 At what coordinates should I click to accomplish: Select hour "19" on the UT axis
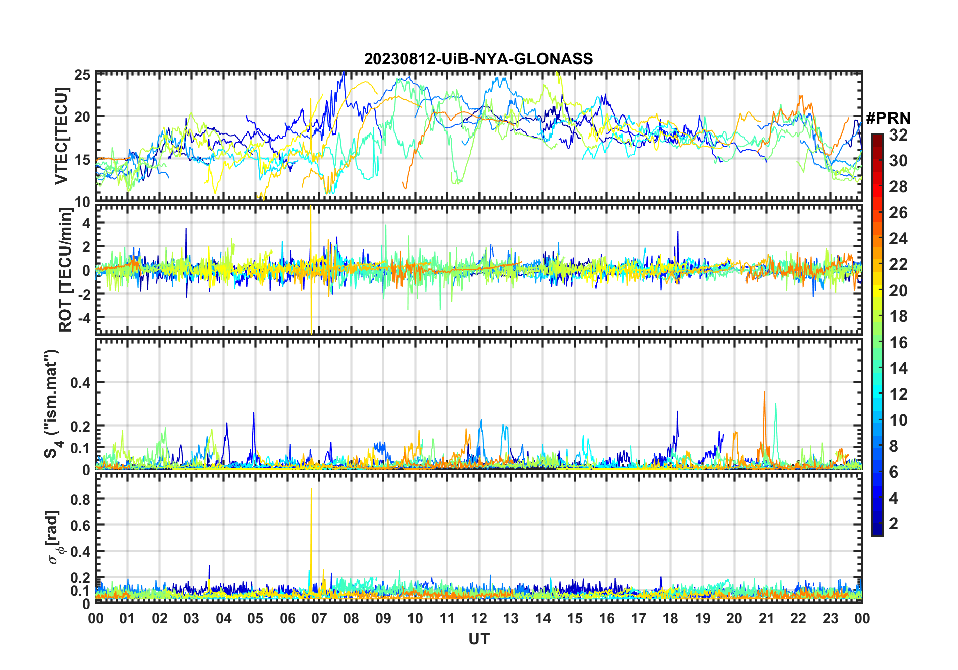click(703, 618)
